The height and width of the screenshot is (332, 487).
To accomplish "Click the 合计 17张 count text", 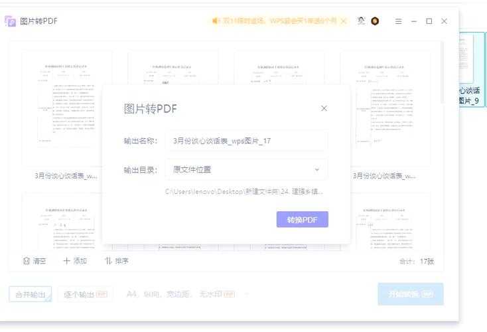I will [417, 262].
